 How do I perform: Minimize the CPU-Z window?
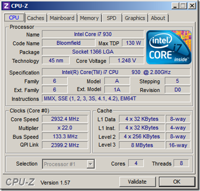(175, 6)
